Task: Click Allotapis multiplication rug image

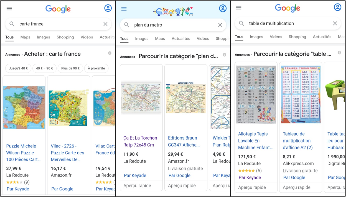Action: [256, 94]
